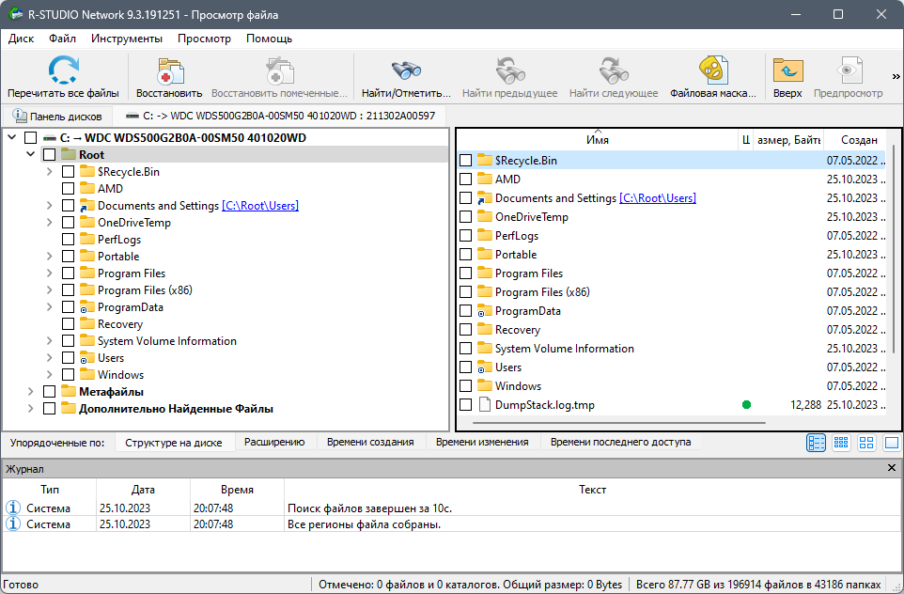Open the Файловая маска mask icon
The image size is (904, 594).
[712, 70]
